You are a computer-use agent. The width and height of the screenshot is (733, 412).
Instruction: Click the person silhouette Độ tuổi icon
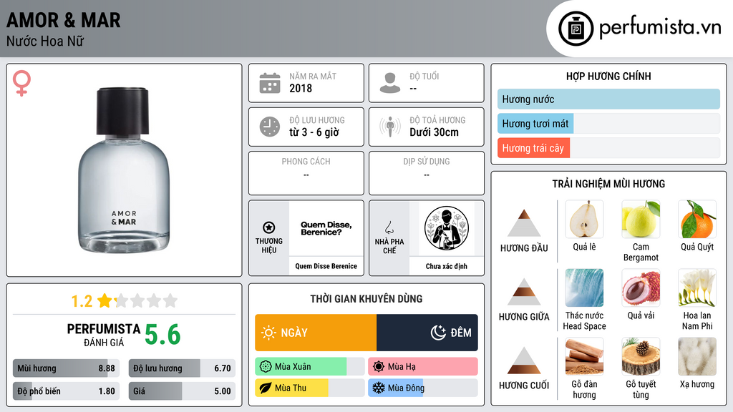390,83
